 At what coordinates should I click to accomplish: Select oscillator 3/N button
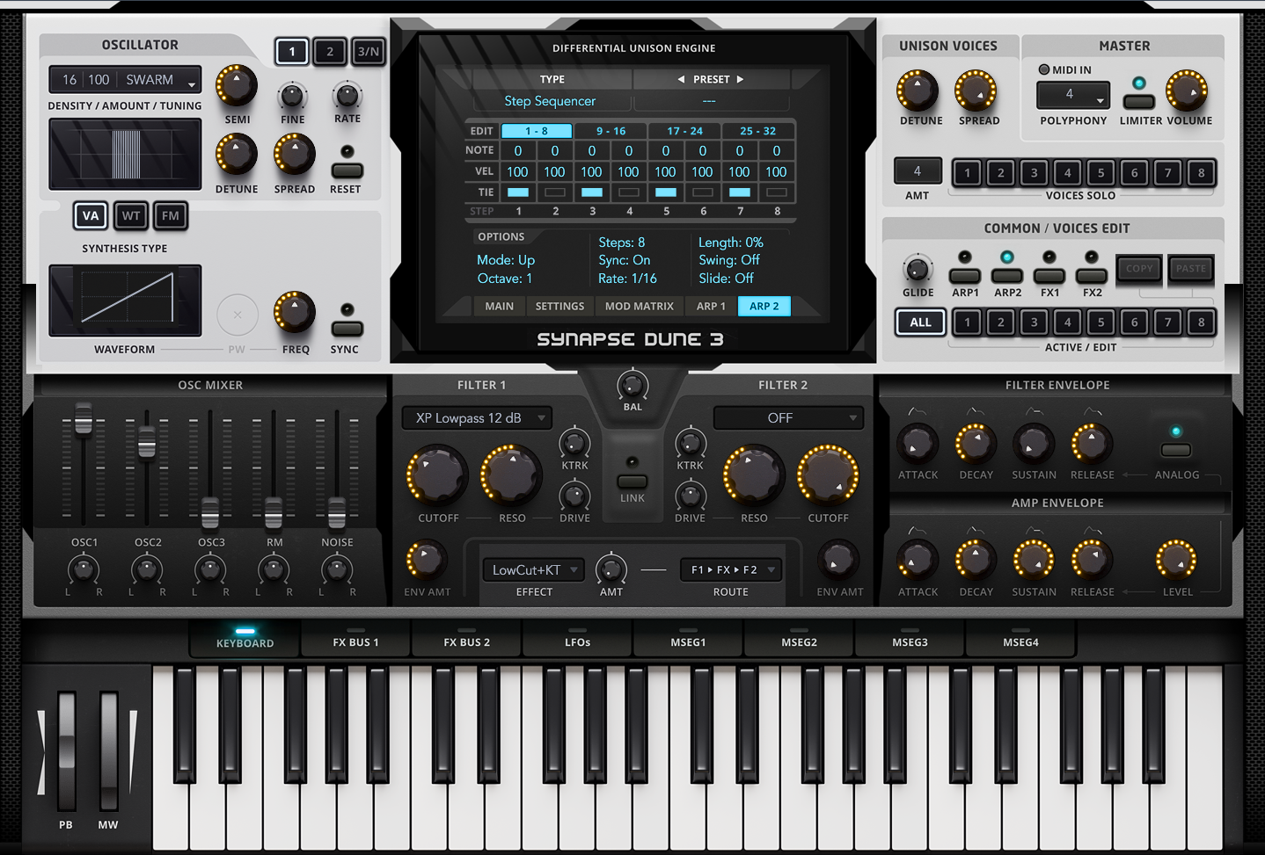pos(369,51)
